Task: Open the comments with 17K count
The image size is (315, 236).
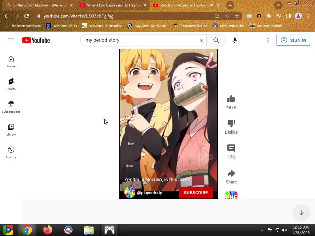Action: coord(231,149)
